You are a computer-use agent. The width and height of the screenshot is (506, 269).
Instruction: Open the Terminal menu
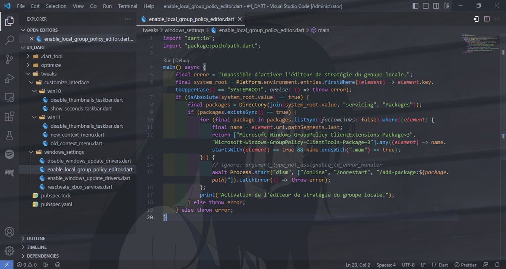[x=127, y=6]
